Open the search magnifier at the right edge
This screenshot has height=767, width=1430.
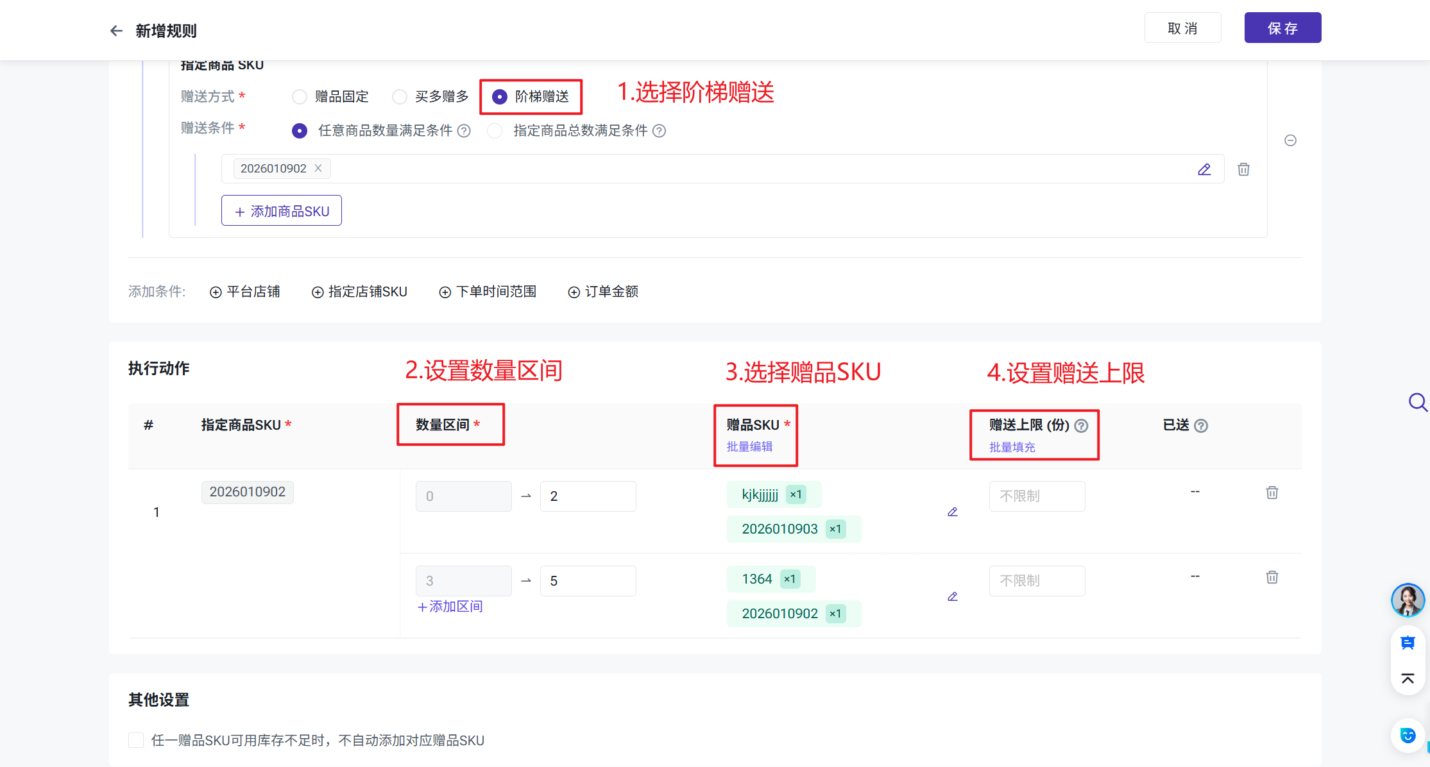point(1417,403)
